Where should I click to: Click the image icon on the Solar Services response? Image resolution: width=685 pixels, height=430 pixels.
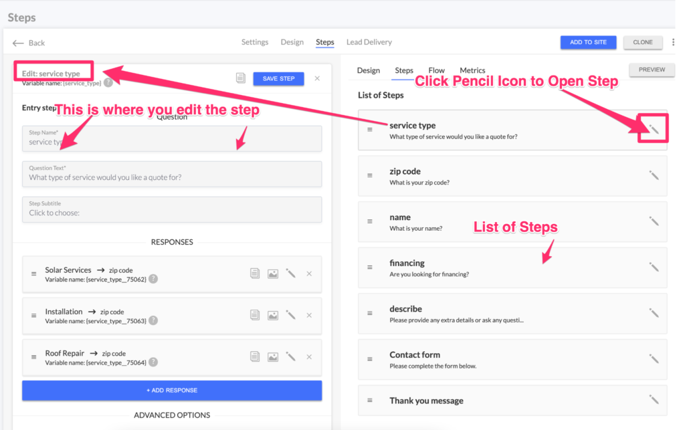tap(272, 274)
